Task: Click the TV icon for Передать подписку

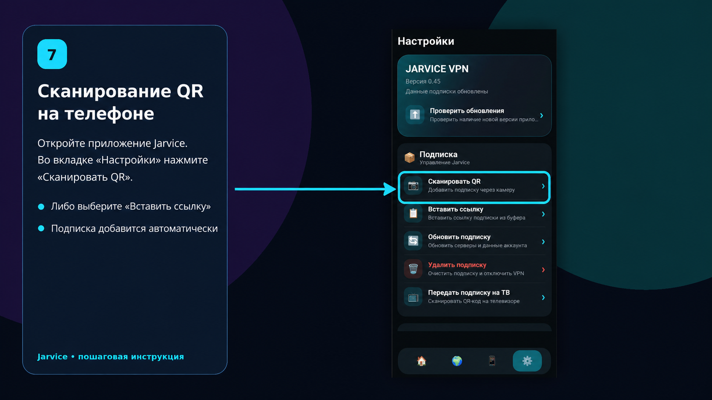Action: pyautogui.click(x=413, y=297)
